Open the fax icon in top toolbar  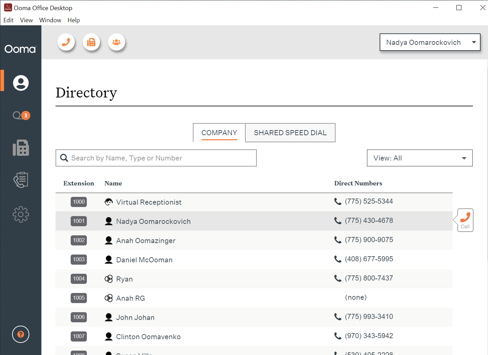[91, 42]
